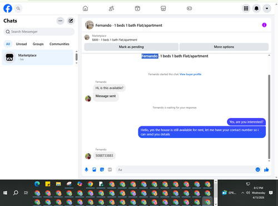Click conversation scrollbar top arrow

pyautogui.click(x=269, y=55)
